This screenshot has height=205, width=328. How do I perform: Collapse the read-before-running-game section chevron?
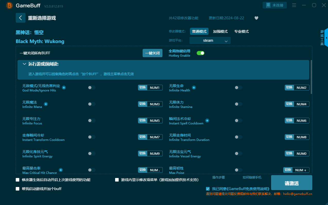[x=24, y=64]
